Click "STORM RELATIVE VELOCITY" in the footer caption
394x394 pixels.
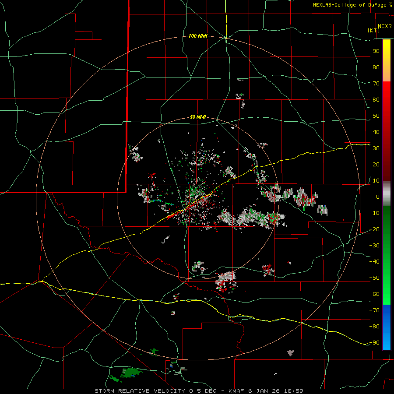(x=140, y=391)
